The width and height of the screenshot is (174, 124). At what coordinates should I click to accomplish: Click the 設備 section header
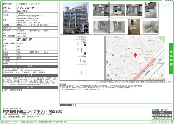click(x=30, y=75)
